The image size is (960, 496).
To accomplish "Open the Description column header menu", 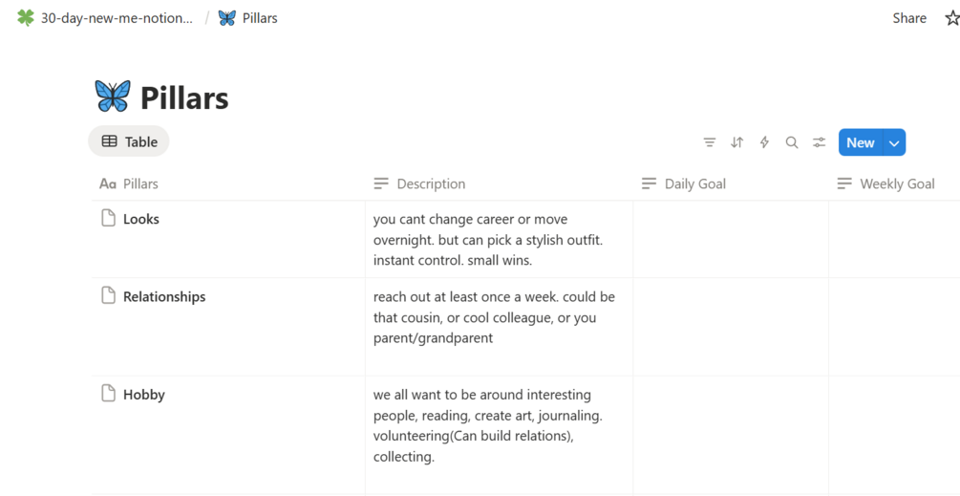I will point(431,183).
